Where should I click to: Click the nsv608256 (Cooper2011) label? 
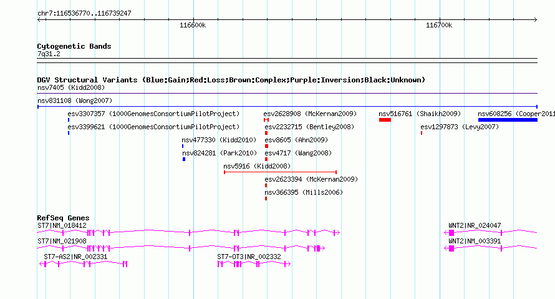[x=516, y=114]
